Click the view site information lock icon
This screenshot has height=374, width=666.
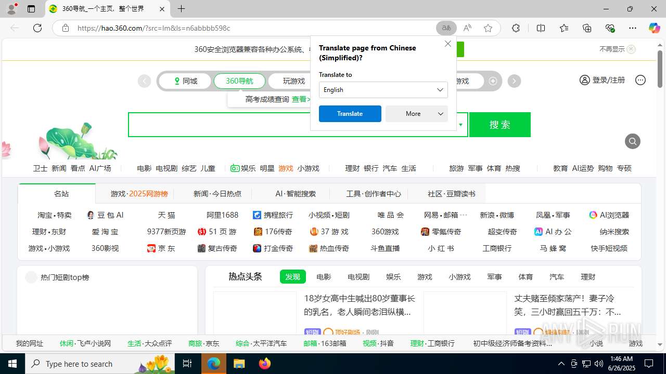click(66, 28)
